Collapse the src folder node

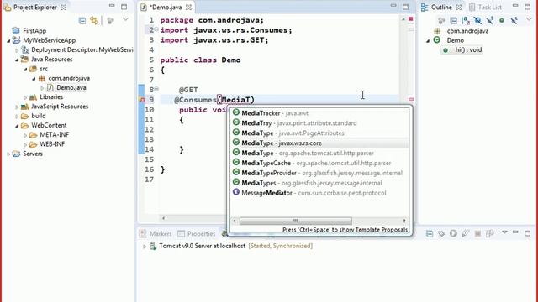(x=25, y=69)
